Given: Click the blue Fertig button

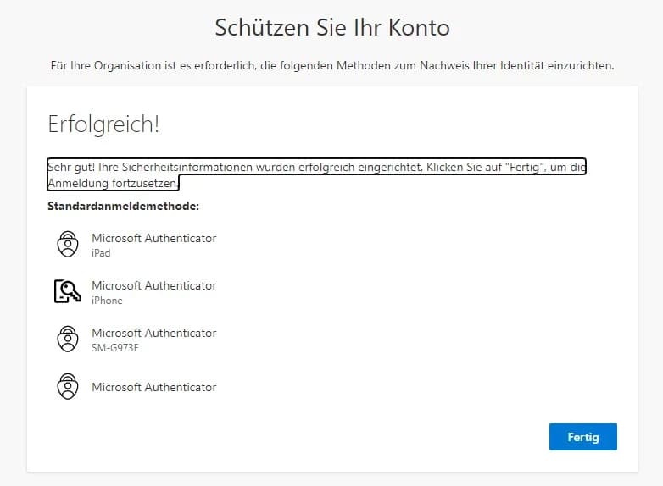Looking at the screenshot, I should click(582, 437).
